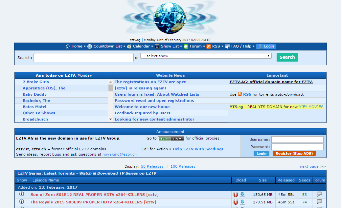Open 'Users login is fixed; About Watched Lists'

point(157,94)
